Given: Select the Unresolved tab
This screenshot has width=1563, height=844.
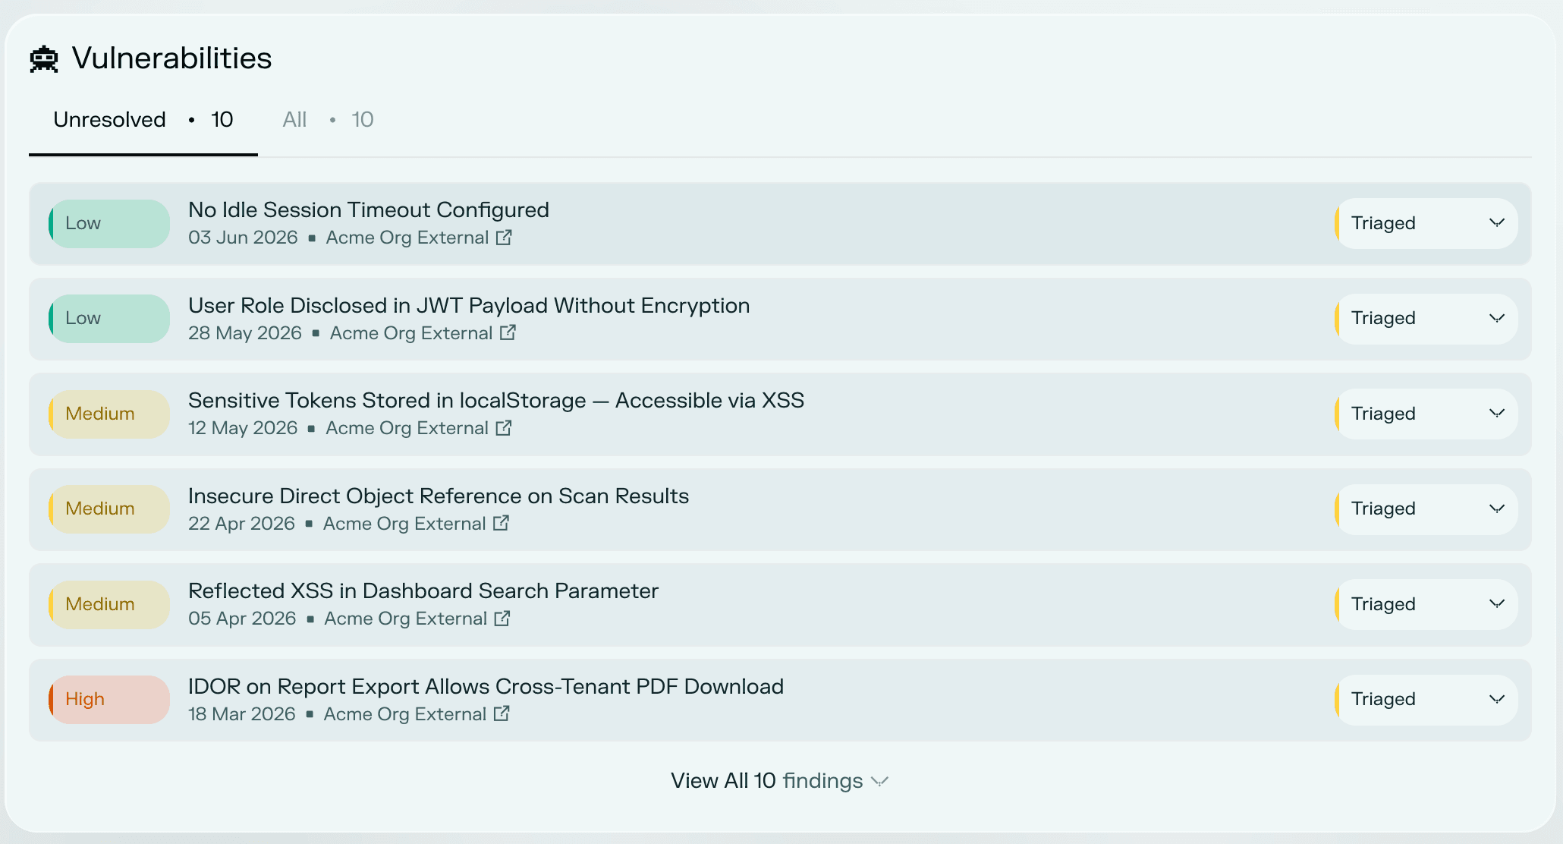Looking at the screenshot, I should [143, 120].
